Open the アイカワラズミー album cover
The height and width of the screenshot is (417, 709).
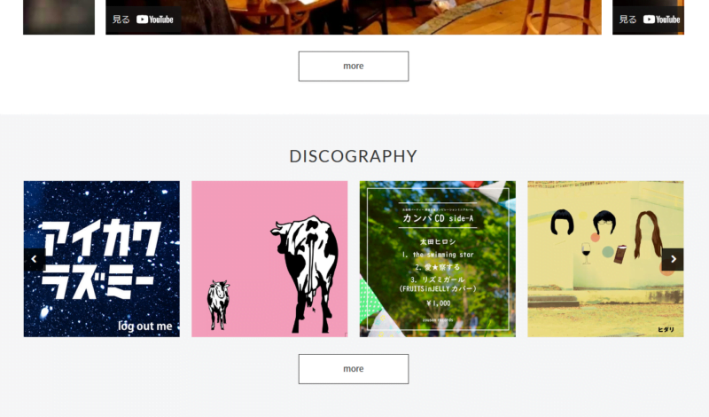pos(102,259)
